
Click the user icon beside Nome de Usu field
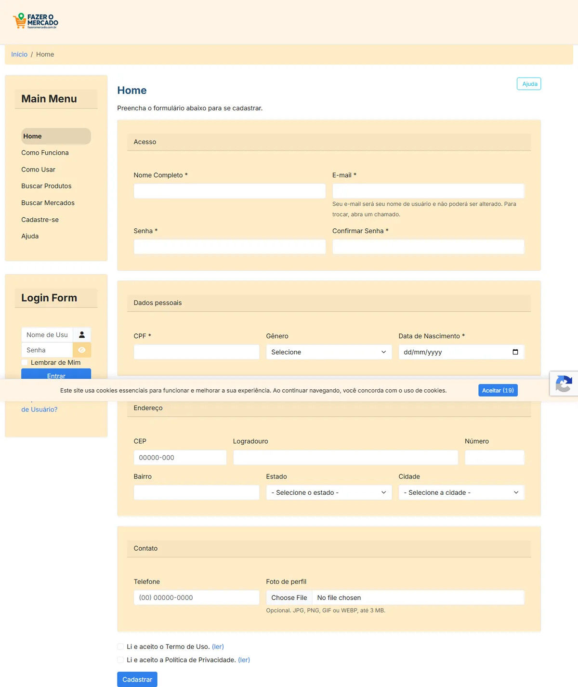tap(82, 335)
